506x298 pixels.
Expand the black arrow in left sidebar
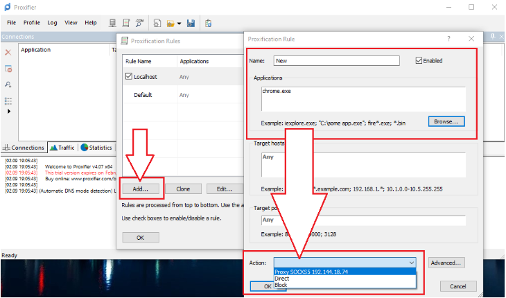pyautogui.click(x=9, y=112)
